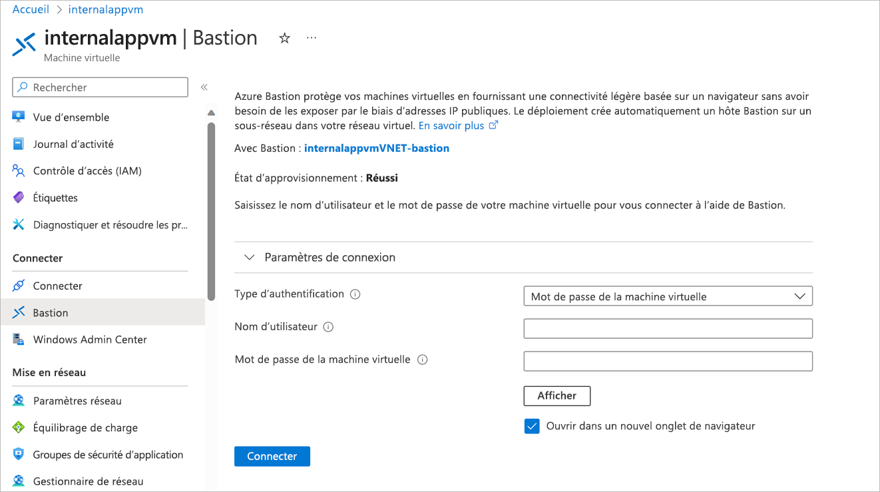Open Diagnostiquer et résoudre les problèmes
Screen dimensions: 880x492
point(110,225)
